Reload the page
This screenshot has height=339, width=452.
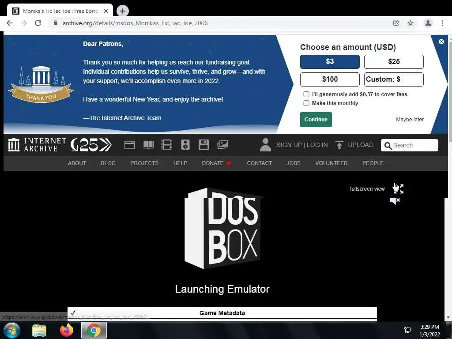click(x=38, y=23)
